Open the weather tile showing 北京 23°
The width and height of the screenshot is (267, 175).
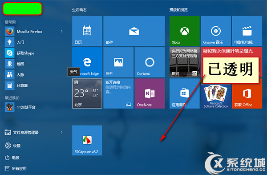click(87, 94)
